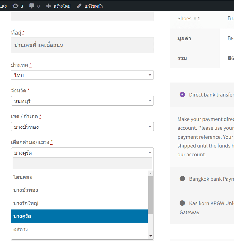
Task: Click the ที่อยู่ address input field
Action: click(82, 45)
